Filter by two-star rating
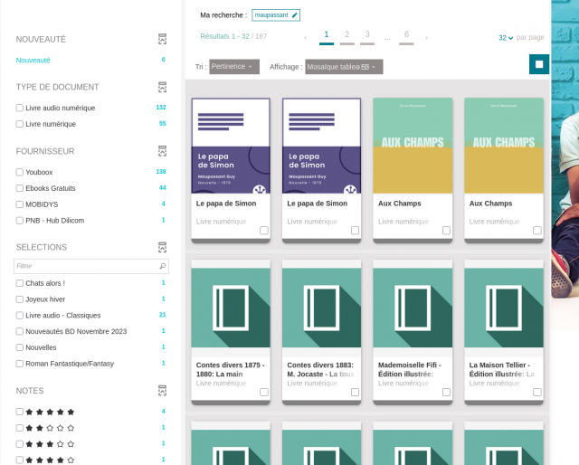 20,428
